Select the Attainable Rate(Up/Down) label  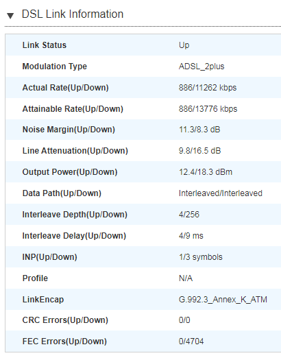73,109
